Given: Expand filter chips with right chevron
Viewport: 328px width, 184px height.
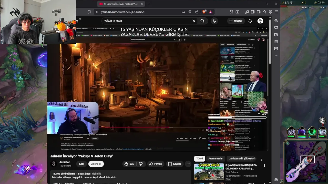Looking at the screenshot, I should pos(261,159).
